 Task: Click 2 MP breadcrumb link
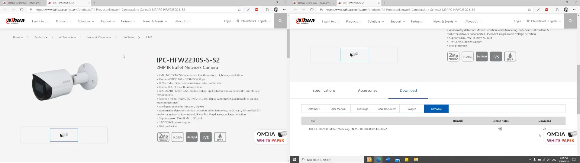pos(149,37)
